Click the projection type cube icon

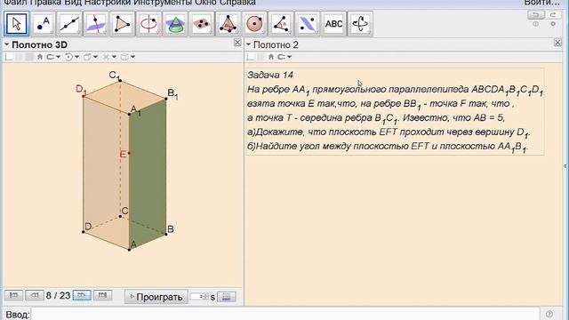click(124, 57)
